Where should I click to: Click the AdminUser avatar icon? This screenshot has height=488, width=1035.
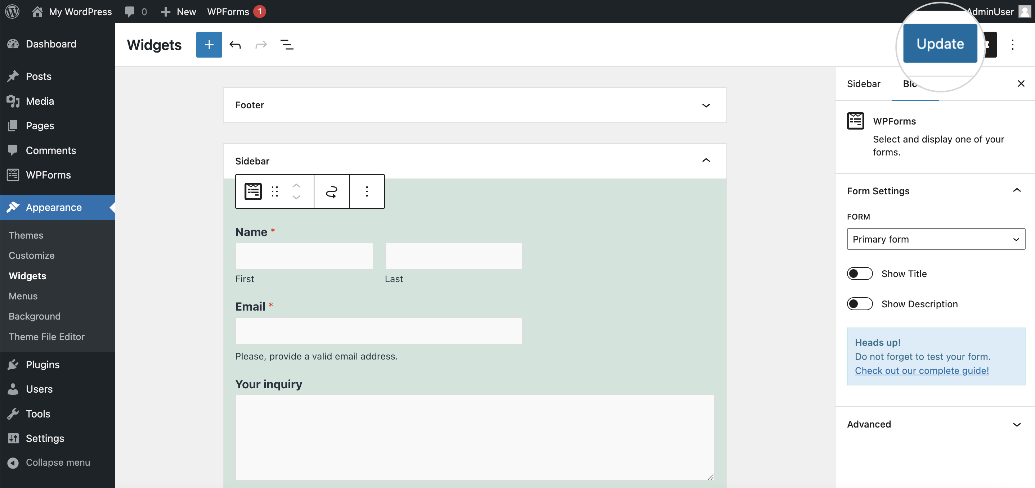(1025, 12)
